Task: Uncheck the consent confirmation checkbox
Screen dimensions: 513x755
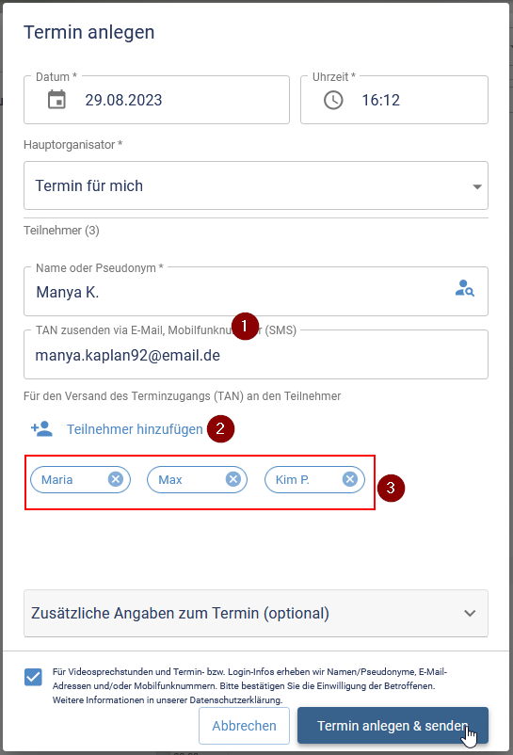Action: [33, 677]
